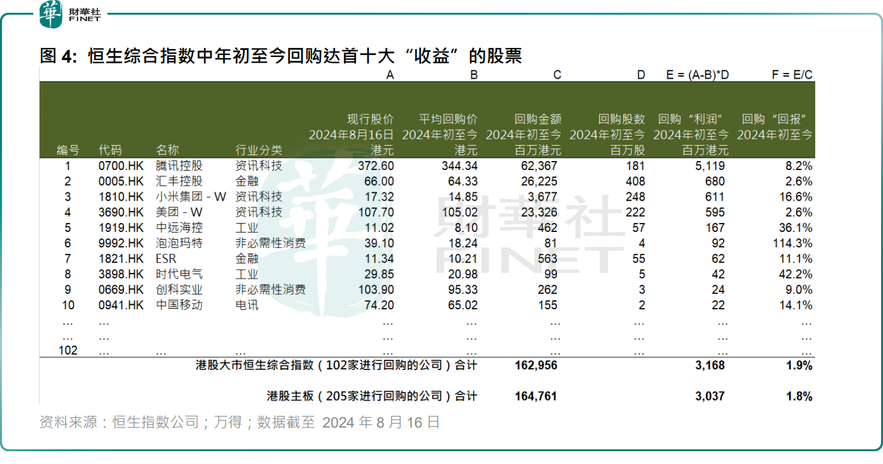Screen dimensions: 883x464
Task: Click China Mobile's return 14.1%
Action: pos(796,305)
